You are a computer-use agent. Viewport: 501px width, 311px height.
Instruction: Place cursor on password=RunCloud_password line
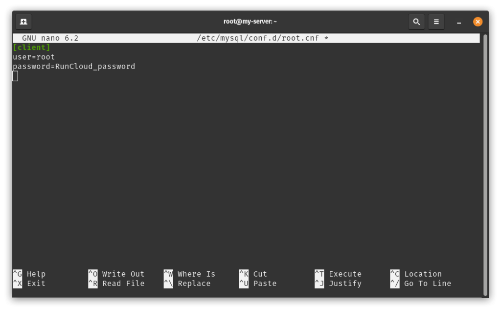tap(74, 67)
